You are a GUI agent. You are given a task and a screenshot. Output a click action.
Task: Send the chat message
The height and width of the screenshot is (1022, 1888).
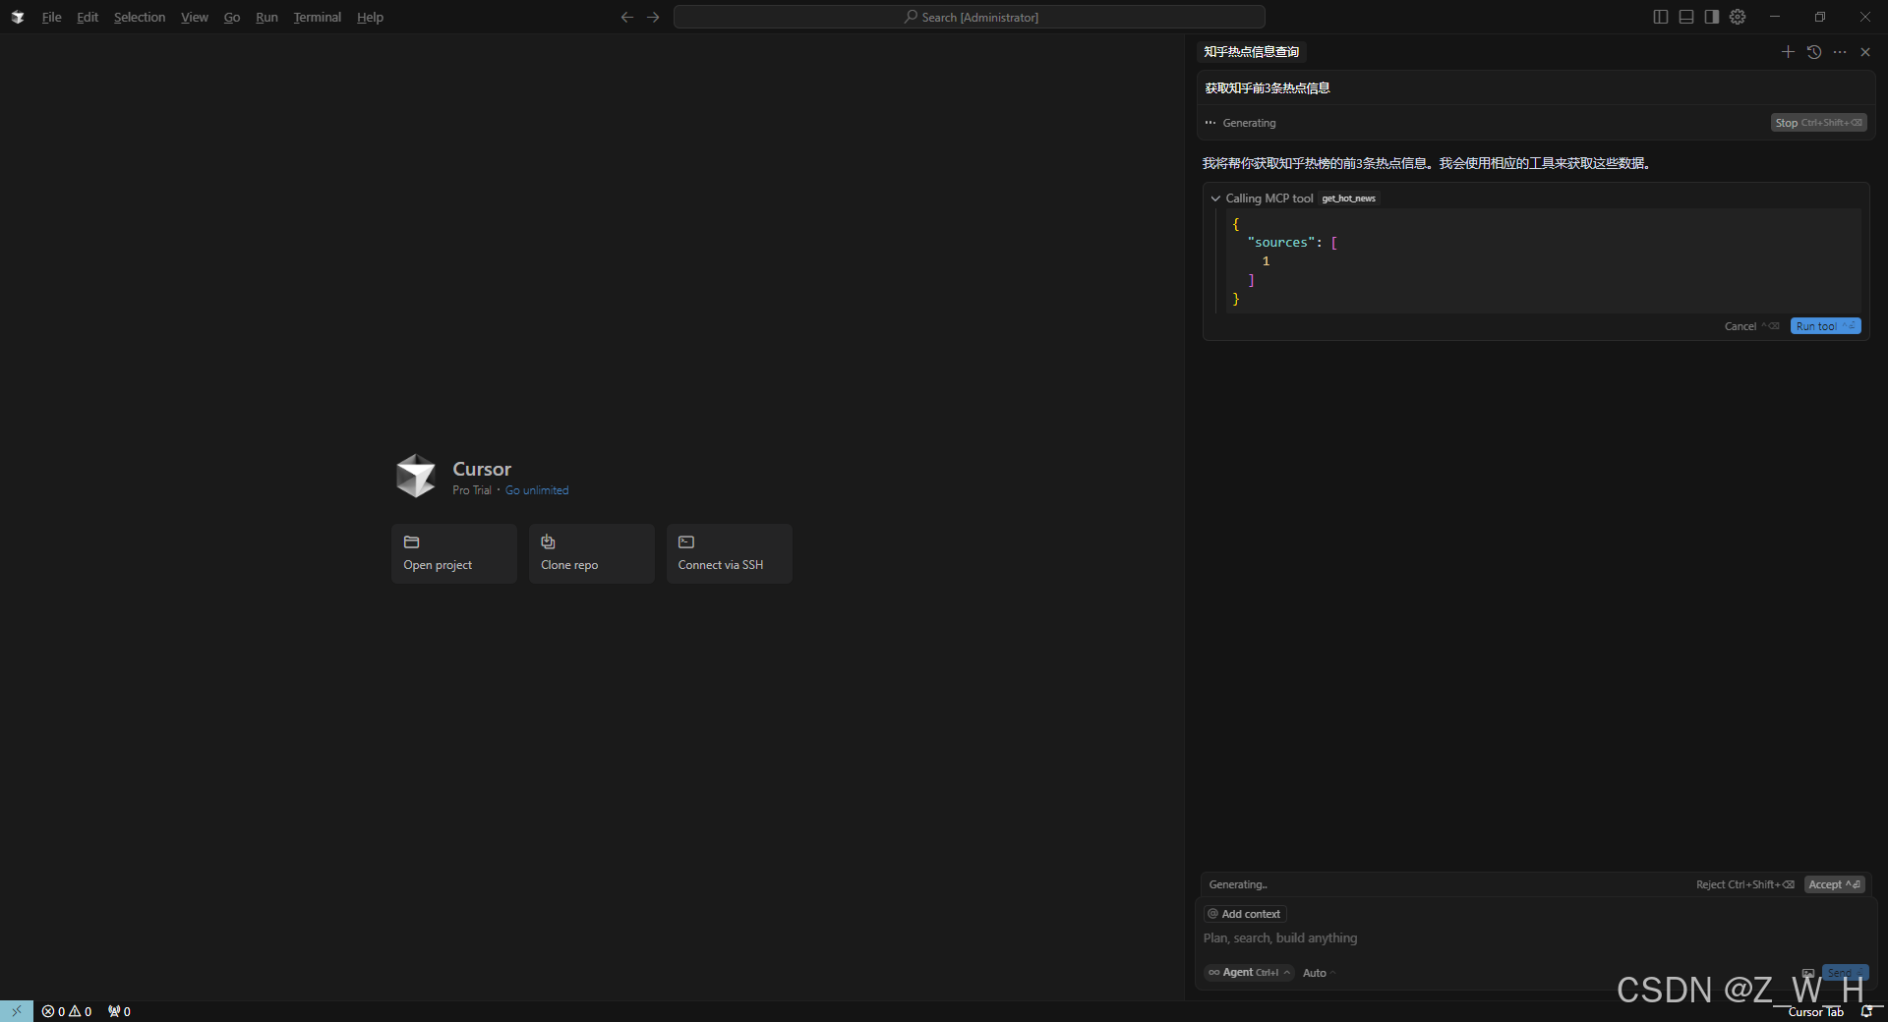click(x=1845, y=973)
